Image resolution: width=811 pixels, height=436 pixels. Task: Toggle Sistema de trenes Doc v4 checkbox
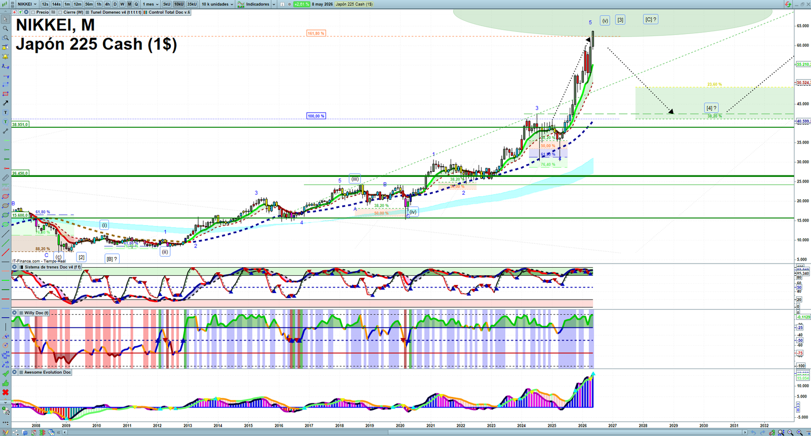21,267
